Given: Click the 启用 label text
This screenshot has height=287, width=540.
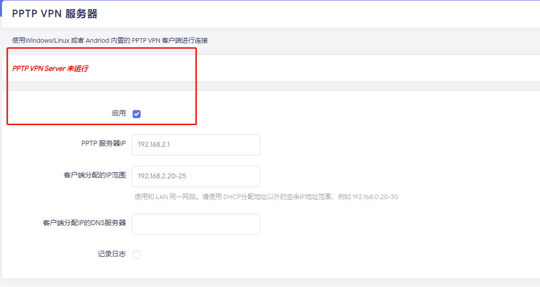Looking at the screenshot, I should tap(119, 114).
